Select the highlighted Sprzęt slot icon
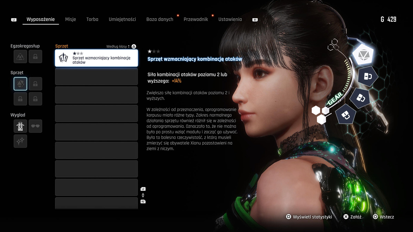The height and width of the screenshot is (232, 413). (20, 84)
